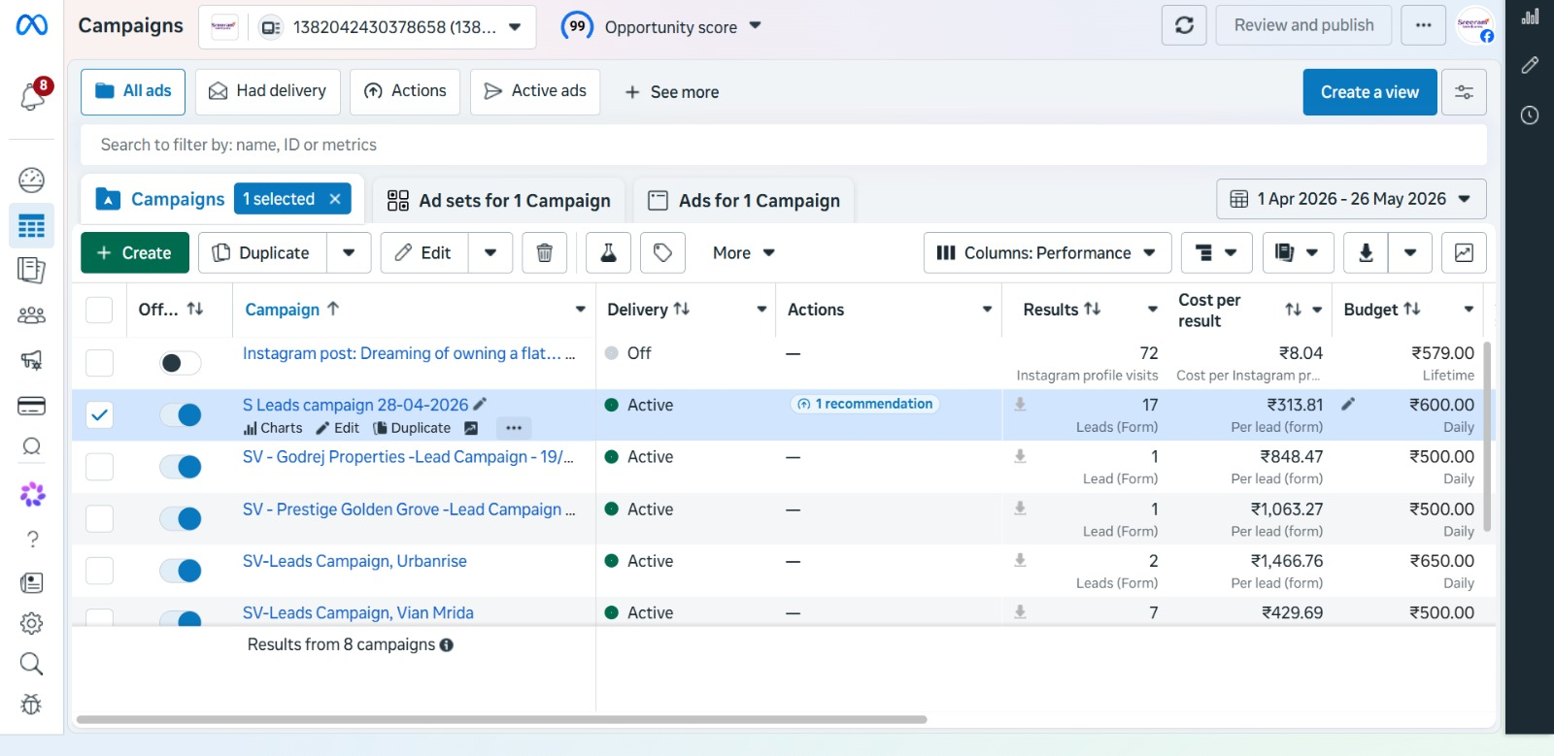Open settings gear in left sidebar
This screenshot has height=756, width=1554.
tap(32, 623)
